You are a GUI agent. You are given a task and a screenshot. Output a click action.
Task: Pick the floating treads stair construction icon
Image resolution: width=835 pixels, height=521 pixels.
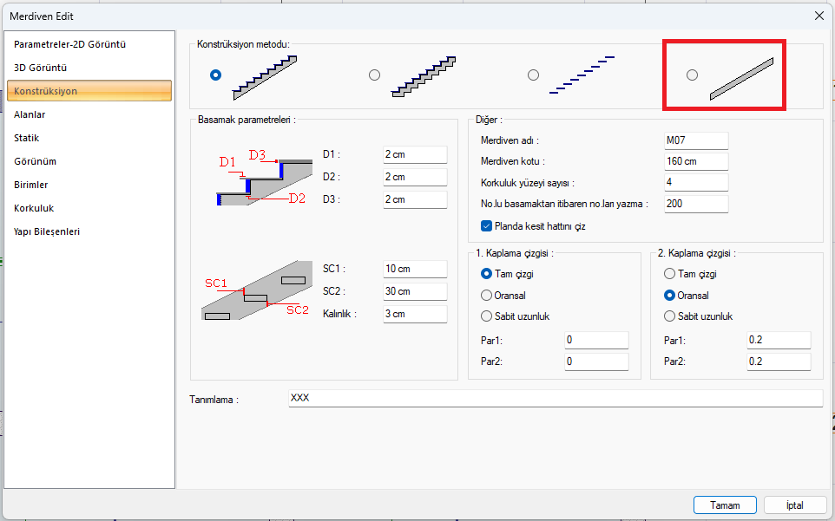[582, 75]
